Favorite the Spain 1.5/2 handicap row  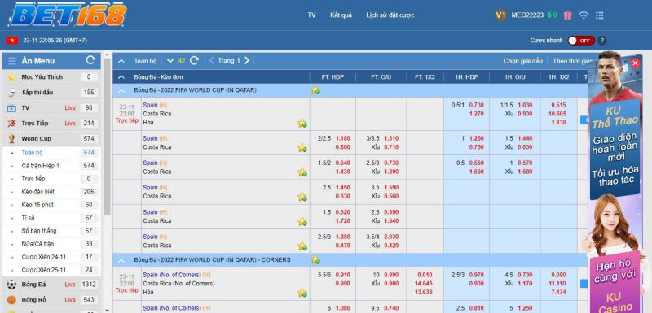(x=302, y=172)
